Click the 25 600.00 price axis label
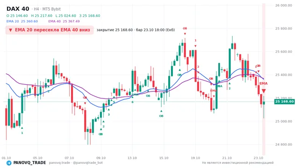The height and width of the screenshot is (168, 299). [x=284, y=52]
